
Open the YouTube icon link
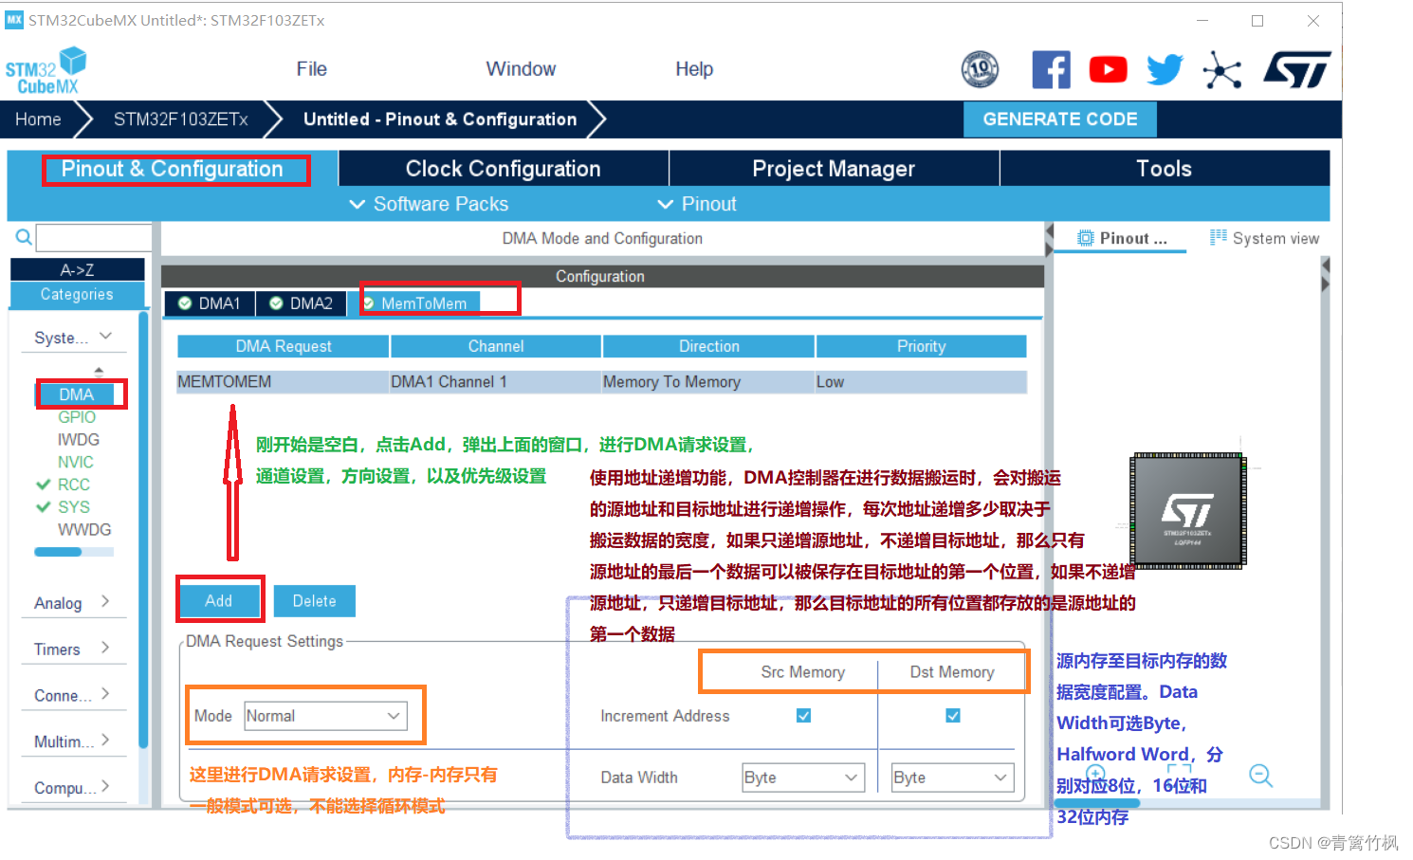(x=1108, y=69)
